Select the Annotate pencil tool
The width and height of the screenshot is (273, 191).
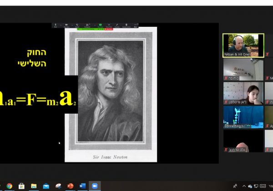click(x=117, y=25)
